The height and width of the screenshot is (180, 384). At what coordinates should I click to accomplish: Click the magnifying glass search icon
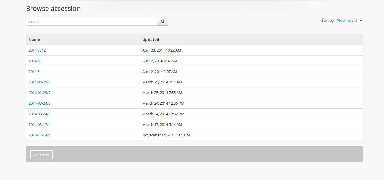[x=162, y=21]
